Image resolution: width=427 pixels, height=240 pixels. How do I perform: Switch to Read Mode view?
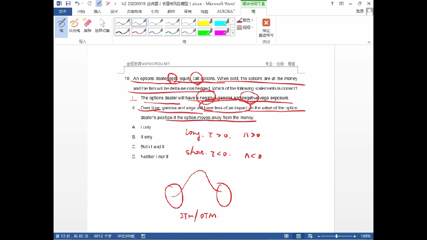(286, 236)
